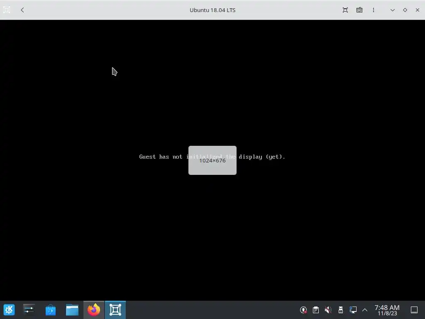425x319 pixels.
Task: Click the Ubuntu 18.04 LTS window title
Action: click(212, 10)
